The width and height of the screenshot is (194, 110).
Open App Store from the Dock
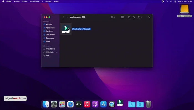click(103, 104)
